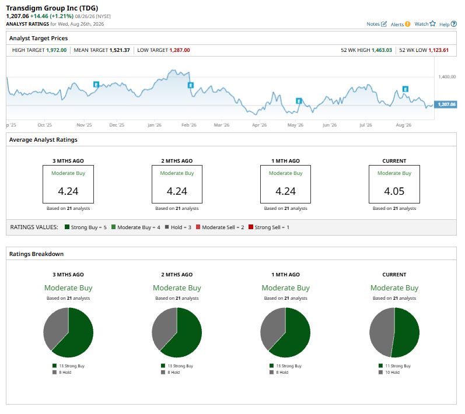Viewport: 465px width, 414px height.
Task: Click the 1 MTH AGO rating box 4.24
Action: (285, 184)
